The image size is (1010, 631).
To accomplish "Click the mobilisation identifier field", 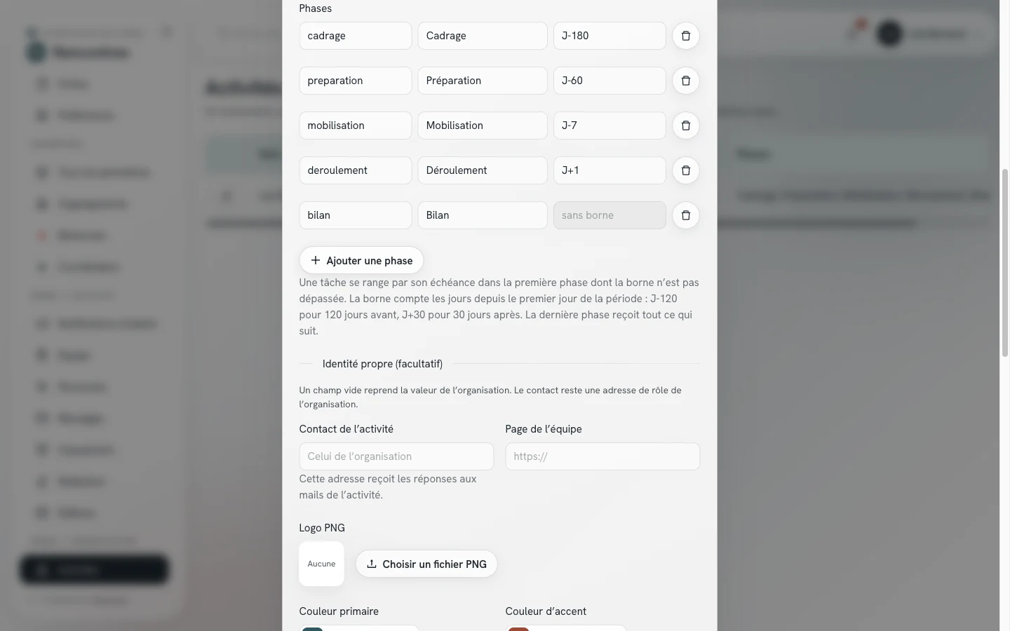I will click(356, 125).
